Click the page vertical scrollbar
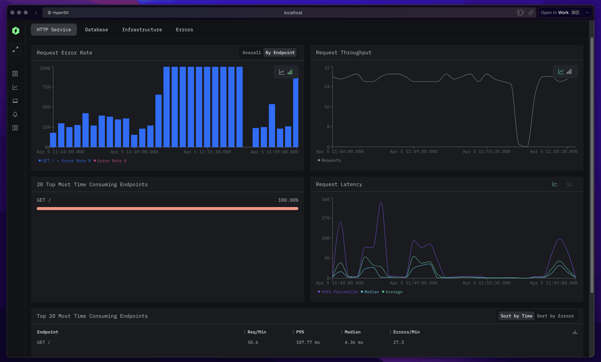Image resolution: width=601 pixels, height=362 pixels. [x=592, y=165]
